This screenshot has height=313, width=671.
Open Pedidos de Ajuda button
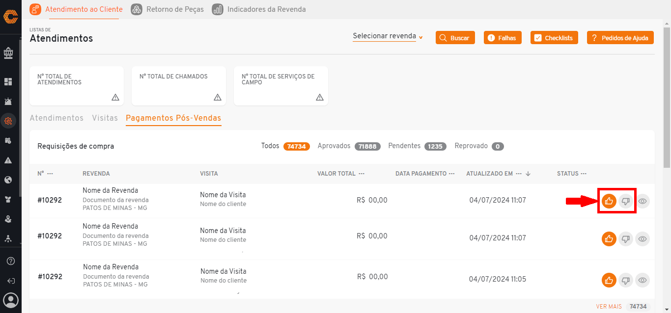point(620,38)
